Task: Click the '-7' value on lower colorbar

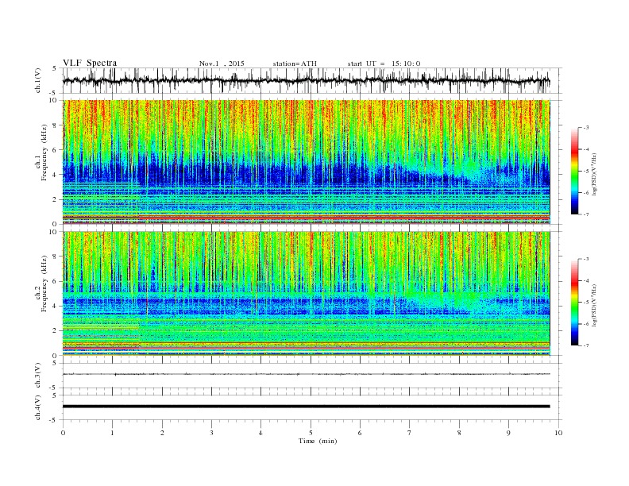Action: 585,345
